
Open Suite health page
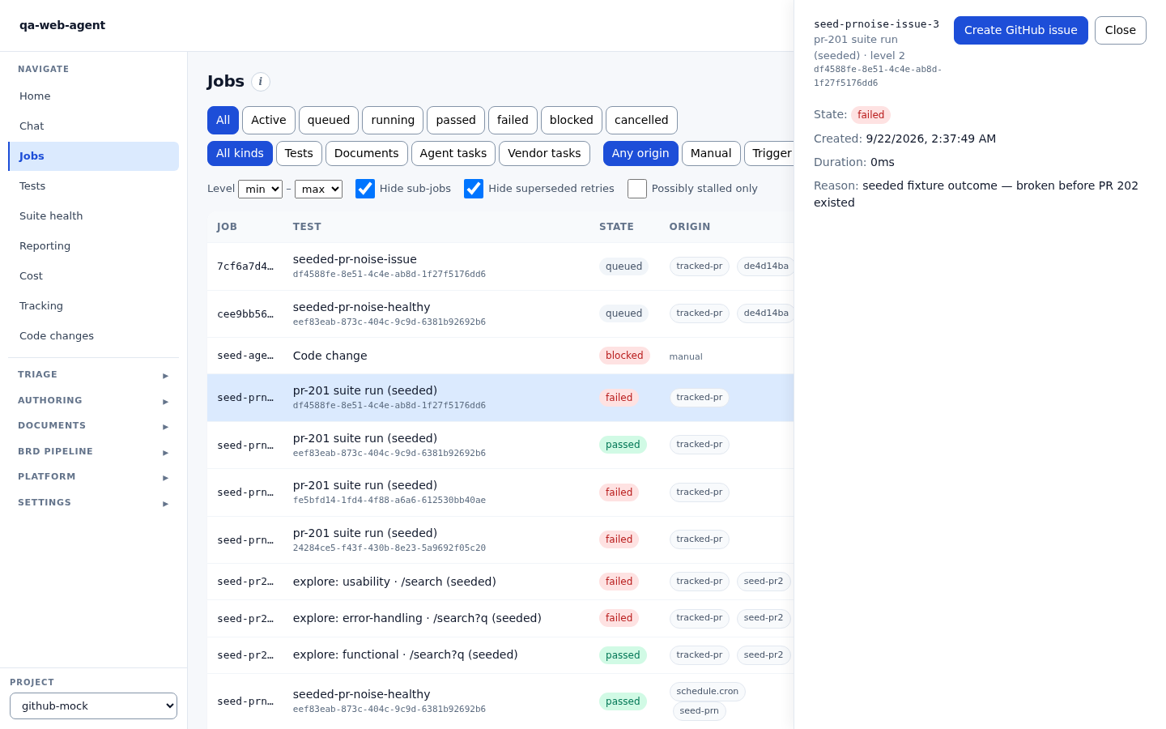pyautogui.click(x=93, y=216)
